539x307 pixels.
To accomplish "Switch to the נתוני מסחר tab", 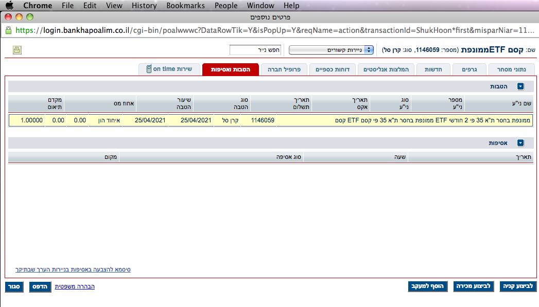I will pos(511,69).
